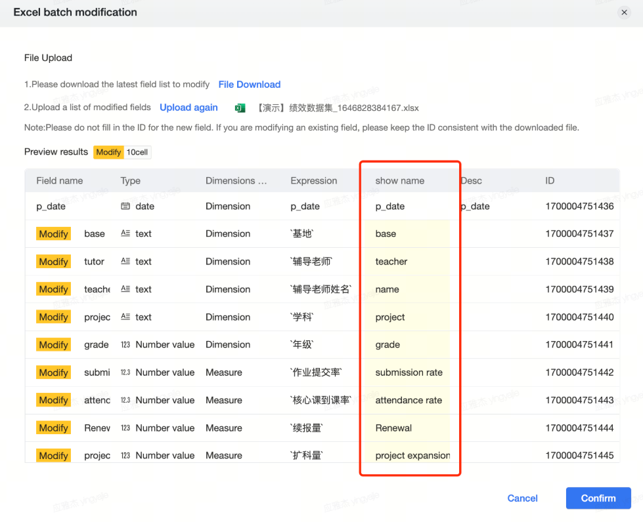Click the text type icon in tutor row

tap(125, 261)
